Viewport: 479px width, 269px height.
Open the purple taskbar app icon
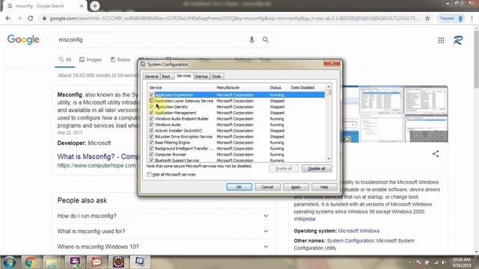75,262
